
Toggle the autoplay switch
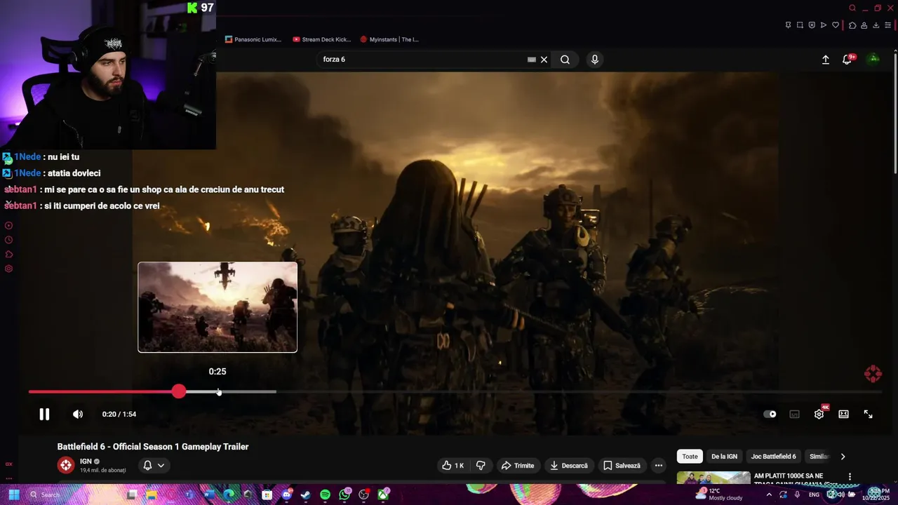(770, 414)
